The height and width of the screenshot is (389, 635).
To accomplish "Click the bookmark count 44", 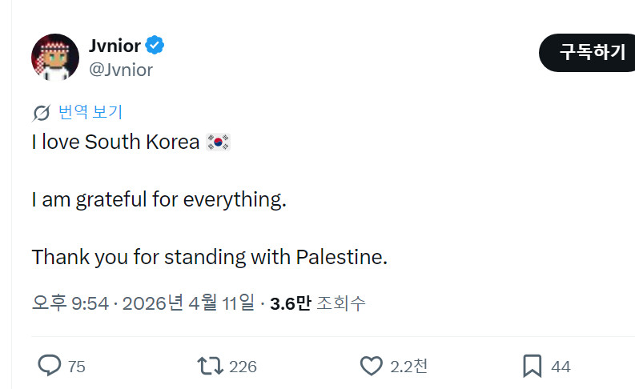I will tap(561, 367).
